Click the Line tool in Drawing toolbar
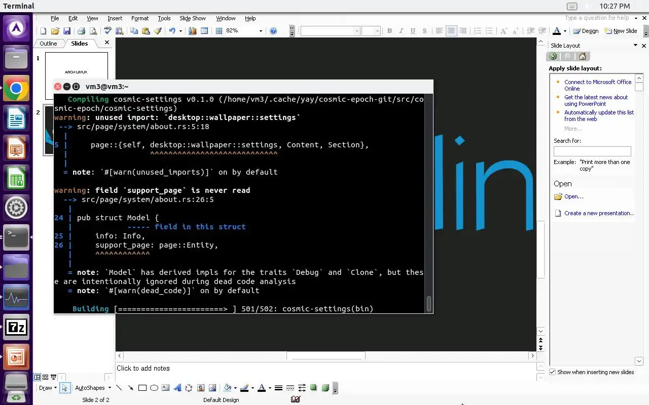This screenshot has width=649, height=405. [x=119, y=388]
